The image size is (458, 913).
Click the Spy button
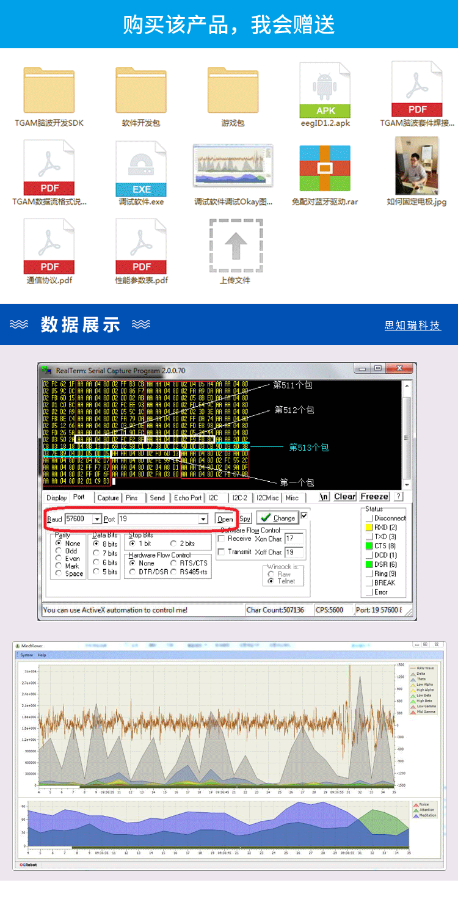point(245,519)
